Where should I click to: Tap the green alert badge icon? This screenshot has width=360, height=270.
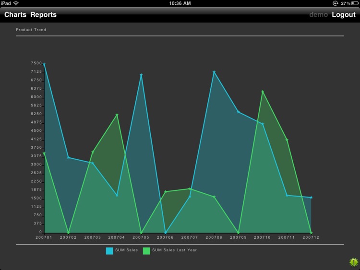[x=354, y=262]
